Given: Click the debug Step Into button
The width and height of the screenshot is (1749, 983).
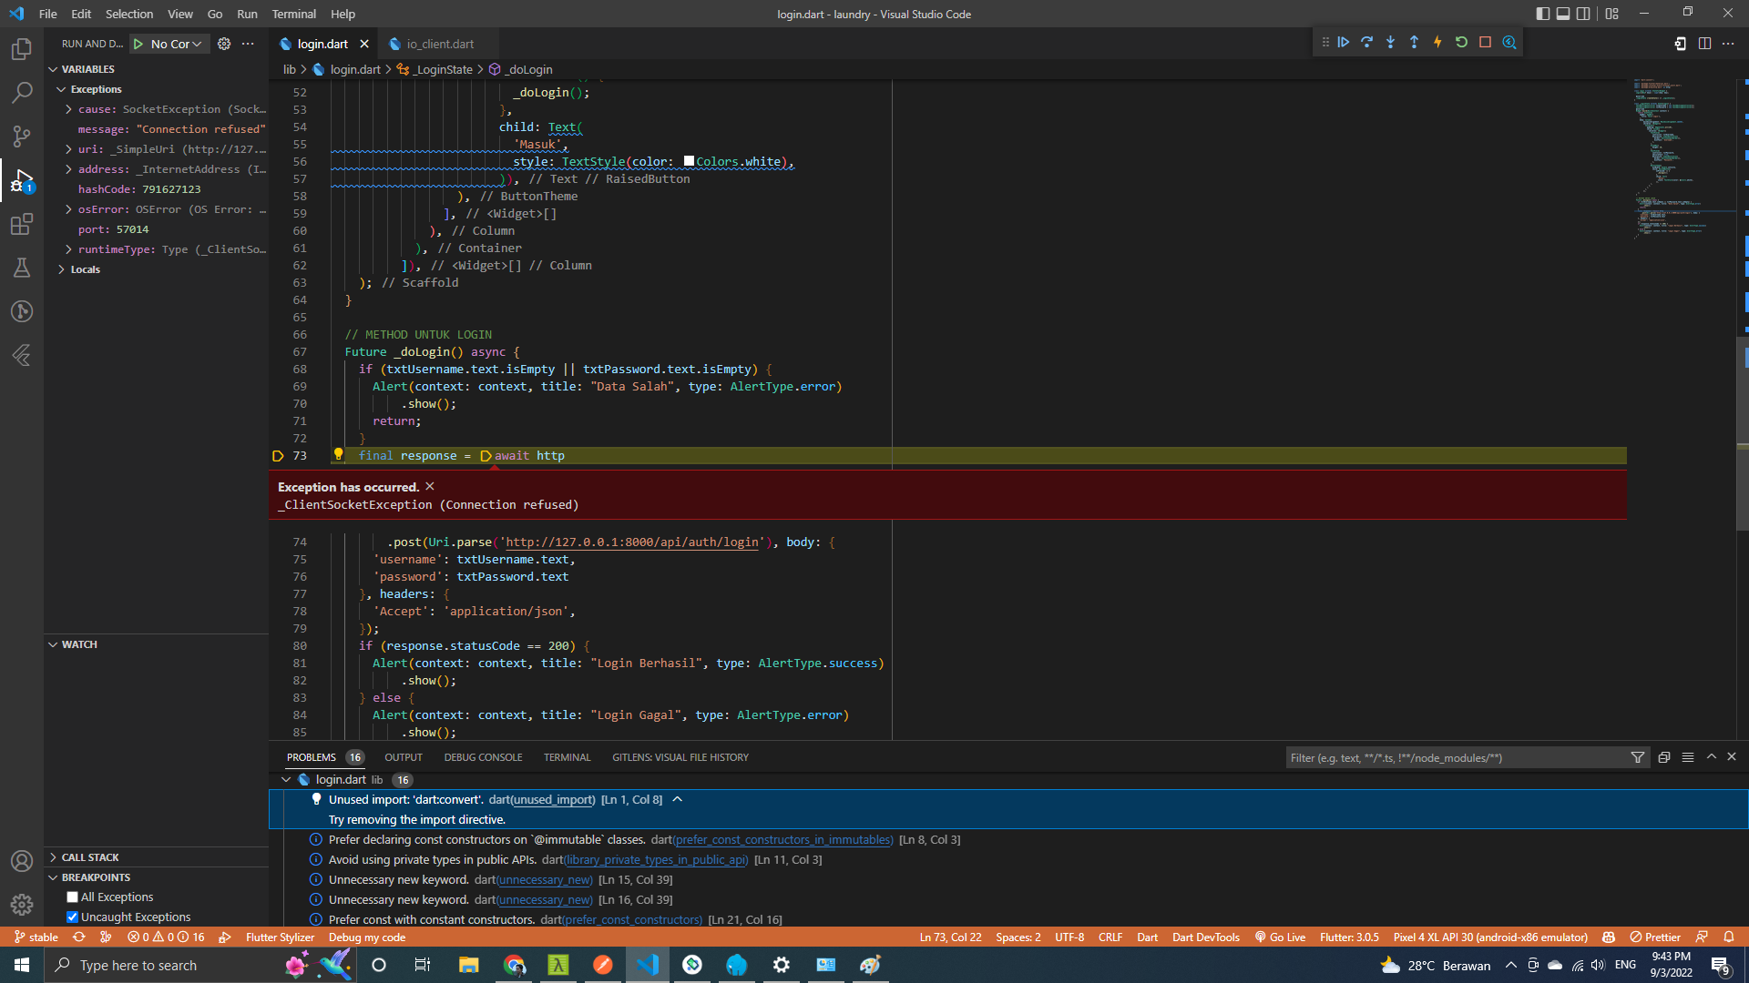Looking at the screenshot, I should point(1391,43).
